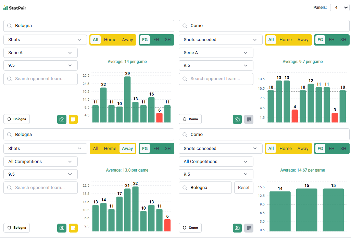Open All Competitions dropdown in Bologna panel

point(40,162)
